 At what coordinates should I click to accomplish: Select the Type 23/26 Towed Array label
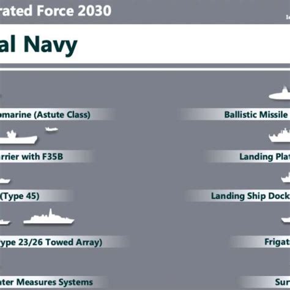coord(51,242)
